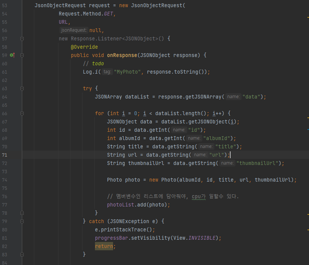The width and height of the screenshot is (309, 265).
Task: Click the highlighted return keyword
Action: pyautogui.click(x=104, y=246)
